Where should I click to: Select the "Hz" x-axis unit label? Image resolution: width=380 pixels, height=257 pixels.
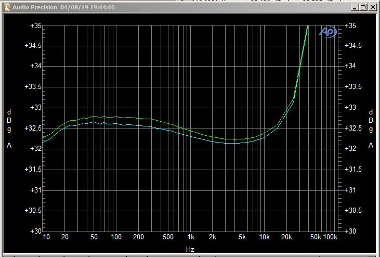(190, 249)
